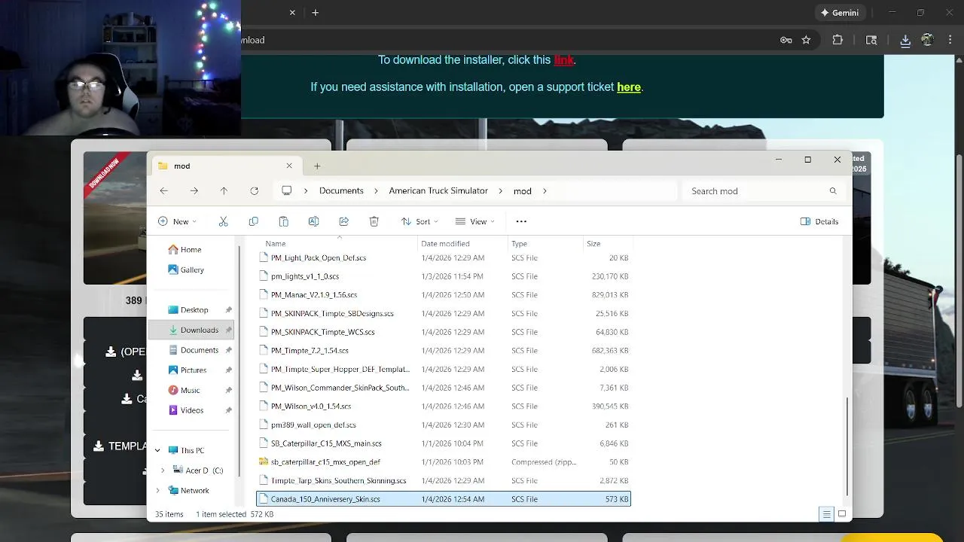Click chevron after mod in address bar
Image resolution: width=964 pixels, height=542 pixels.
click(x=545, y=191)
